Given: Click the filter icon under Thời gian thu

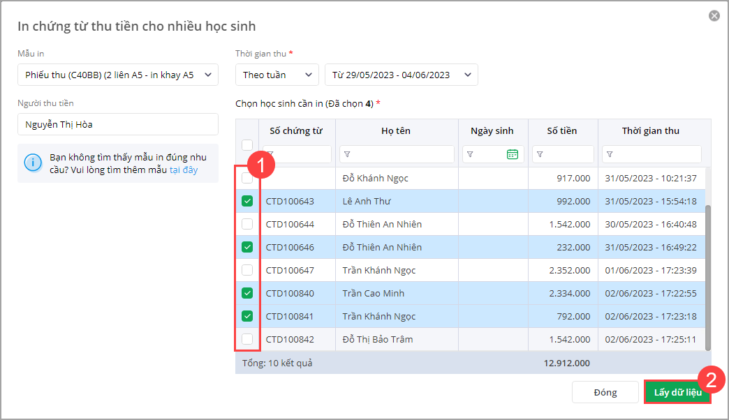Looking at the screenshot, I should click(610, 154).
